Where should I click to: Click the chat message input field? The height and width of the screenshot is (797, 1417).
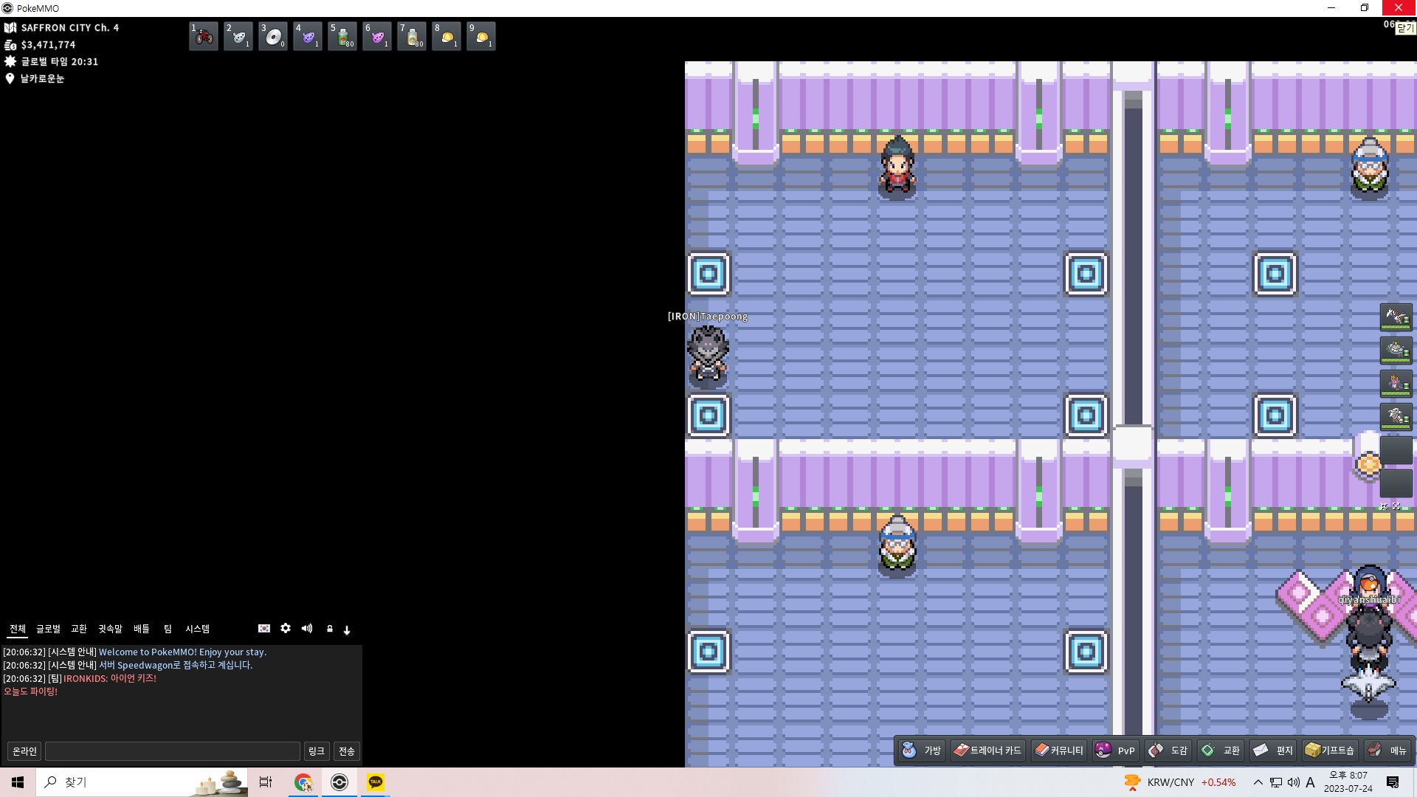pos(173,751)
